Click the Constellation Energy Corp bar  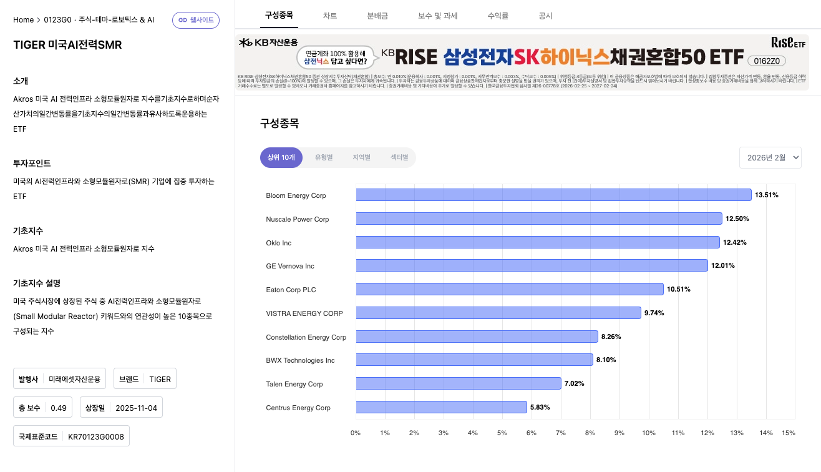(477, 337)
